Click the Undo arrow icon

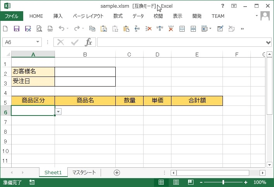pos(61,29)
